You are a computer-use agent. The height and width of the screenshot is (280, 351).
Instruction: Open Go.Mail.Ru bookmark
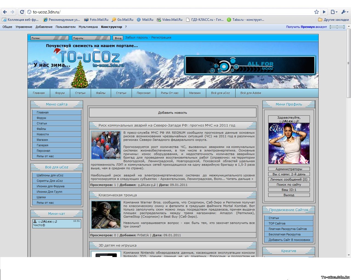pyautogui.click(x=123, y=20)
